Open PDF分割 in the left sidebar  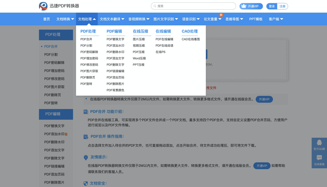tap(51, 54)
